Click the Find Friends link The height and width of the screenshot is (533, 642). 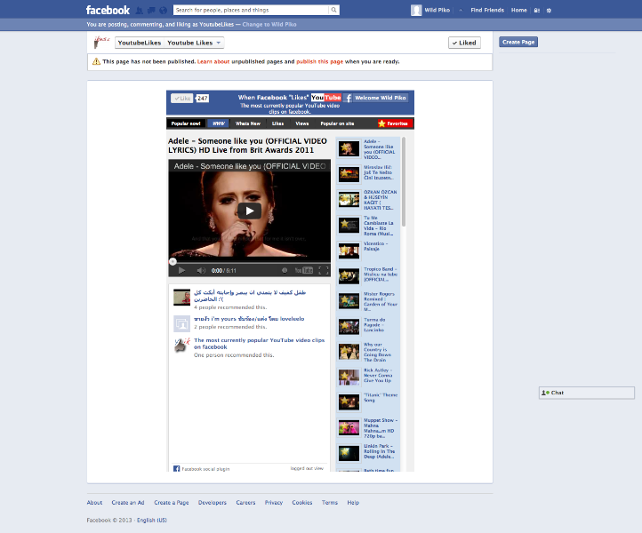(x=487, y=11)
